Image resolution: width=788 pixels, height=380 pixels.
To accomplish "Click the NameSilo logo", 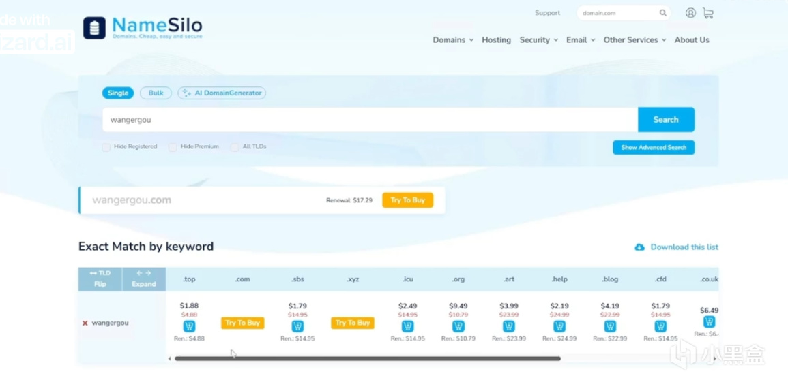I will pyautogui.click(x=143, y=27).
